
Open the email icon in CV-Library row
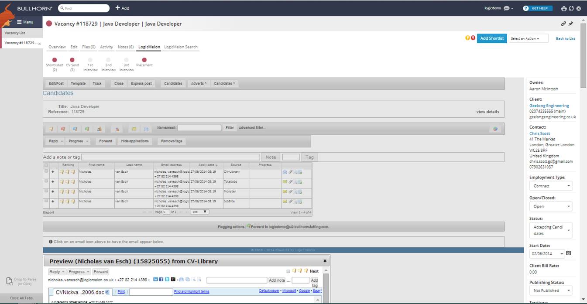click(x=285, y=172)
